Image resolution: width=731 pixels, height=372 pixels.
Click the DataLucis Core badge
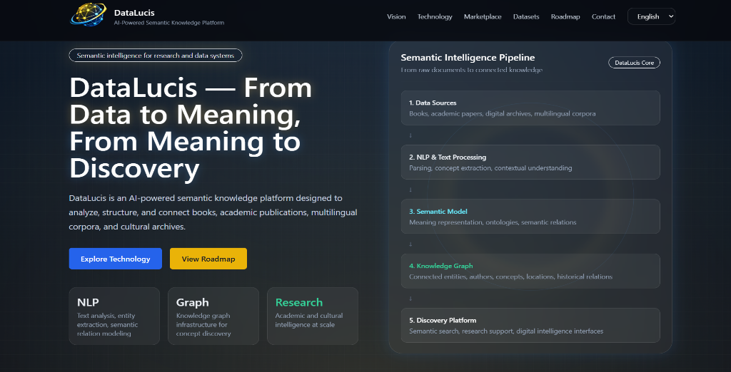pyautogui.click(x=634, y=63)
